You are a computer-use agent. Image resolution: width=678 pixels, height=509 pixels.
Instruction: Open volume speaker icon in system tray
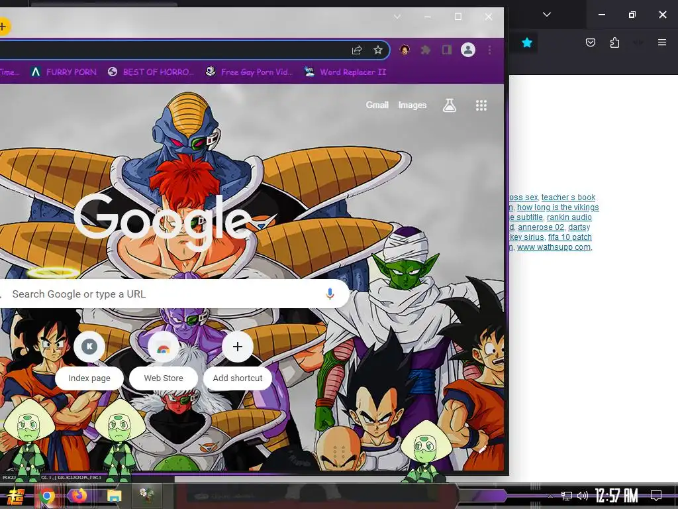pos(583,496)
